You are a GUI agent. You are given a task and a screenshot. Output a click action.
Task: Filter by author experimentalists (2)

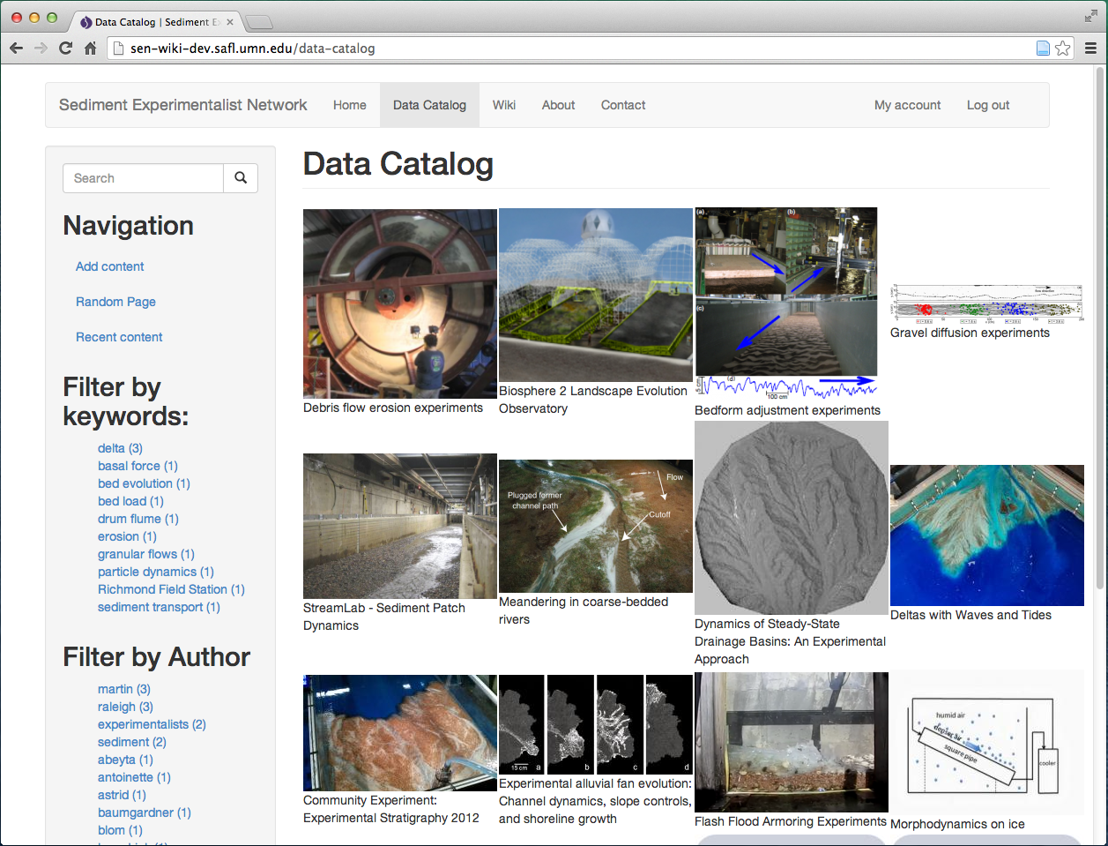click(152, 724)
